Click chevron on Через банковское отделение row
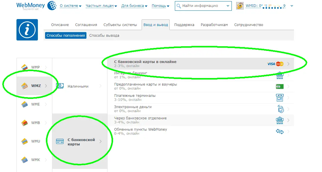The height and width of the screenshot is (172, 322). point(288,120)
